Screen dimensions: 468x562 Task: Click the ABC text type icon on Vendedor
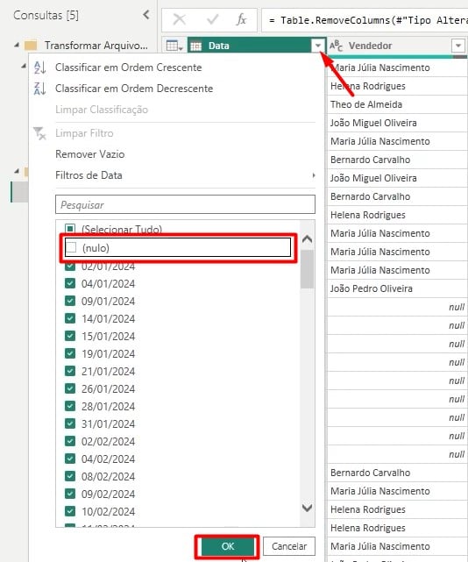336,46
